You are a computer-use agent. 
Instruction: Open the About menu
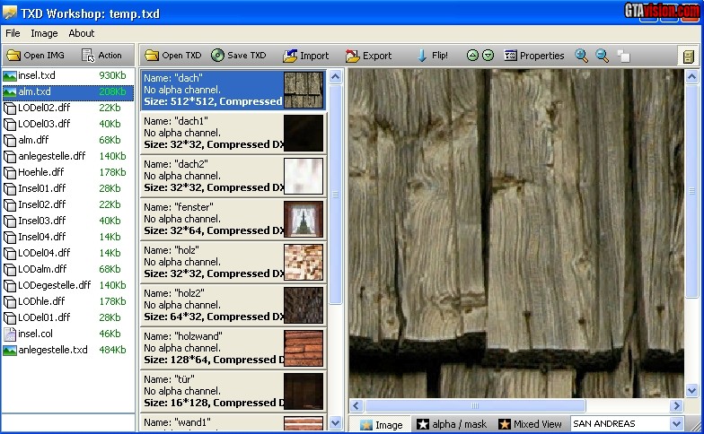82,33
